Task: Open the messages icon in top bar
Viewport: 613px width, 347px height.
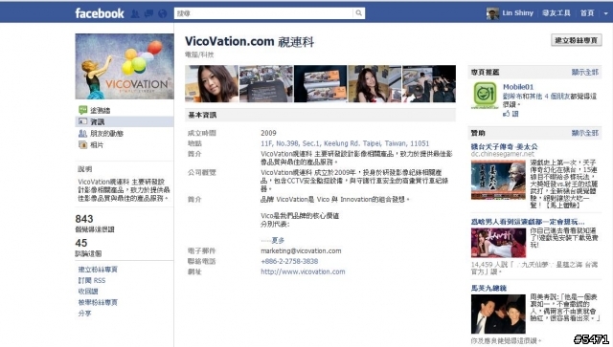Action: click(x=148, y=13)
